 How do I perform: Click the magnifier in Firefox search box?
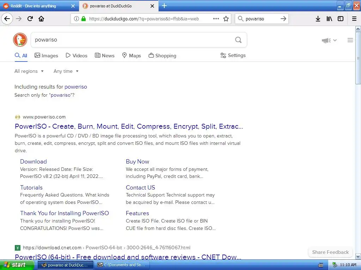click(x=240, y=19)
